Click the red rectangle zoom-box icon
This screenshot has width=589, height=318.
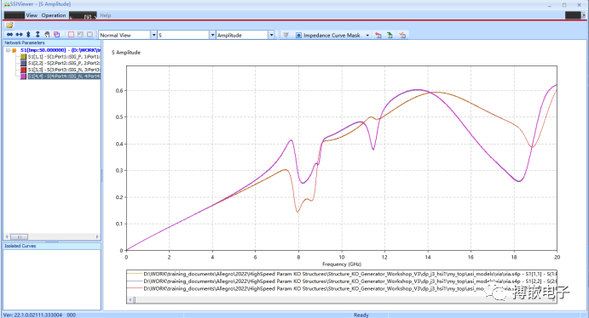(x=71, y=35)
